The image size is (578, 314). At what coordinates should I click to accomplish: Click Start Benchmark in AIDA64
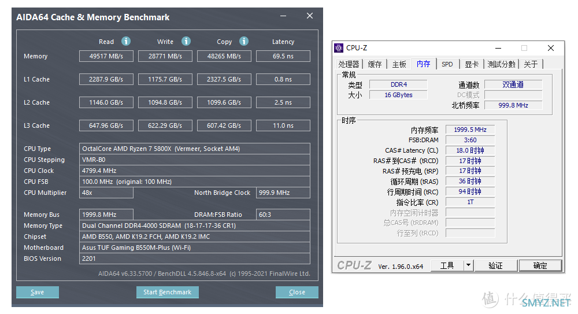click(x=168, y=292)
